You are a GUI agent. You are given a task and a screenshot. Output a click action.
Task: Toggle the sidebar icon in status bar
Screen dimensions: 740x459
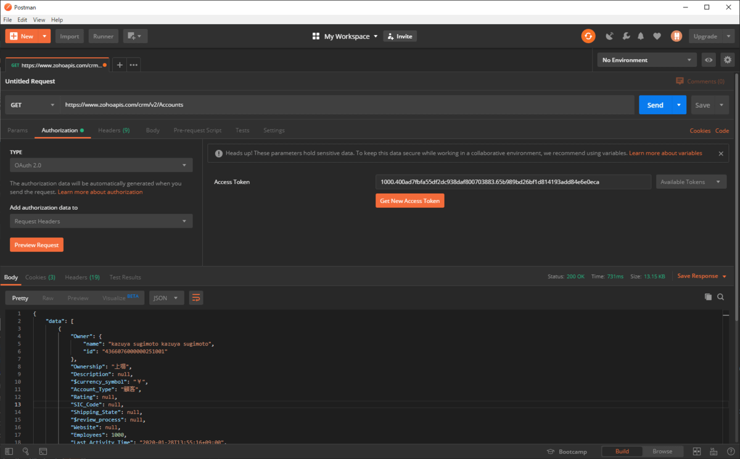coord(9,452)
